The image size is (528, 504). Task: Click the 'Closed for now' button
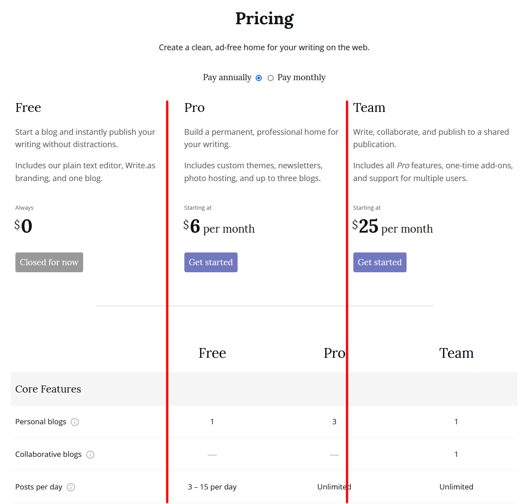pyautogui.click(x=49, y=262)
